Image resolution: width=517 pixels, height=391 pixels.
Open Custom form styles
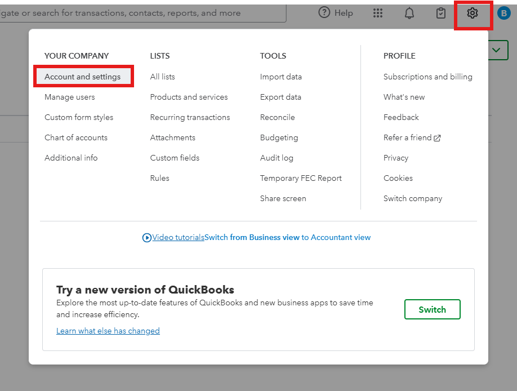point(79,117)
